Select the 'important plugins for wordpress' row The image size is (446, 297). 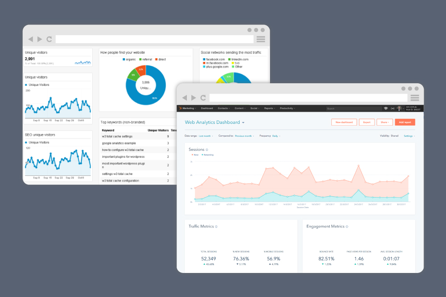pos(139,157)
